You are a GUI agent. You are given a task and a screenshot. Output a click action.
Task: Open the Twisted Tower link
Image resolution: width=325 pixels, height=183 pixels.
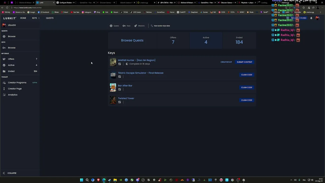coord(126,98)
